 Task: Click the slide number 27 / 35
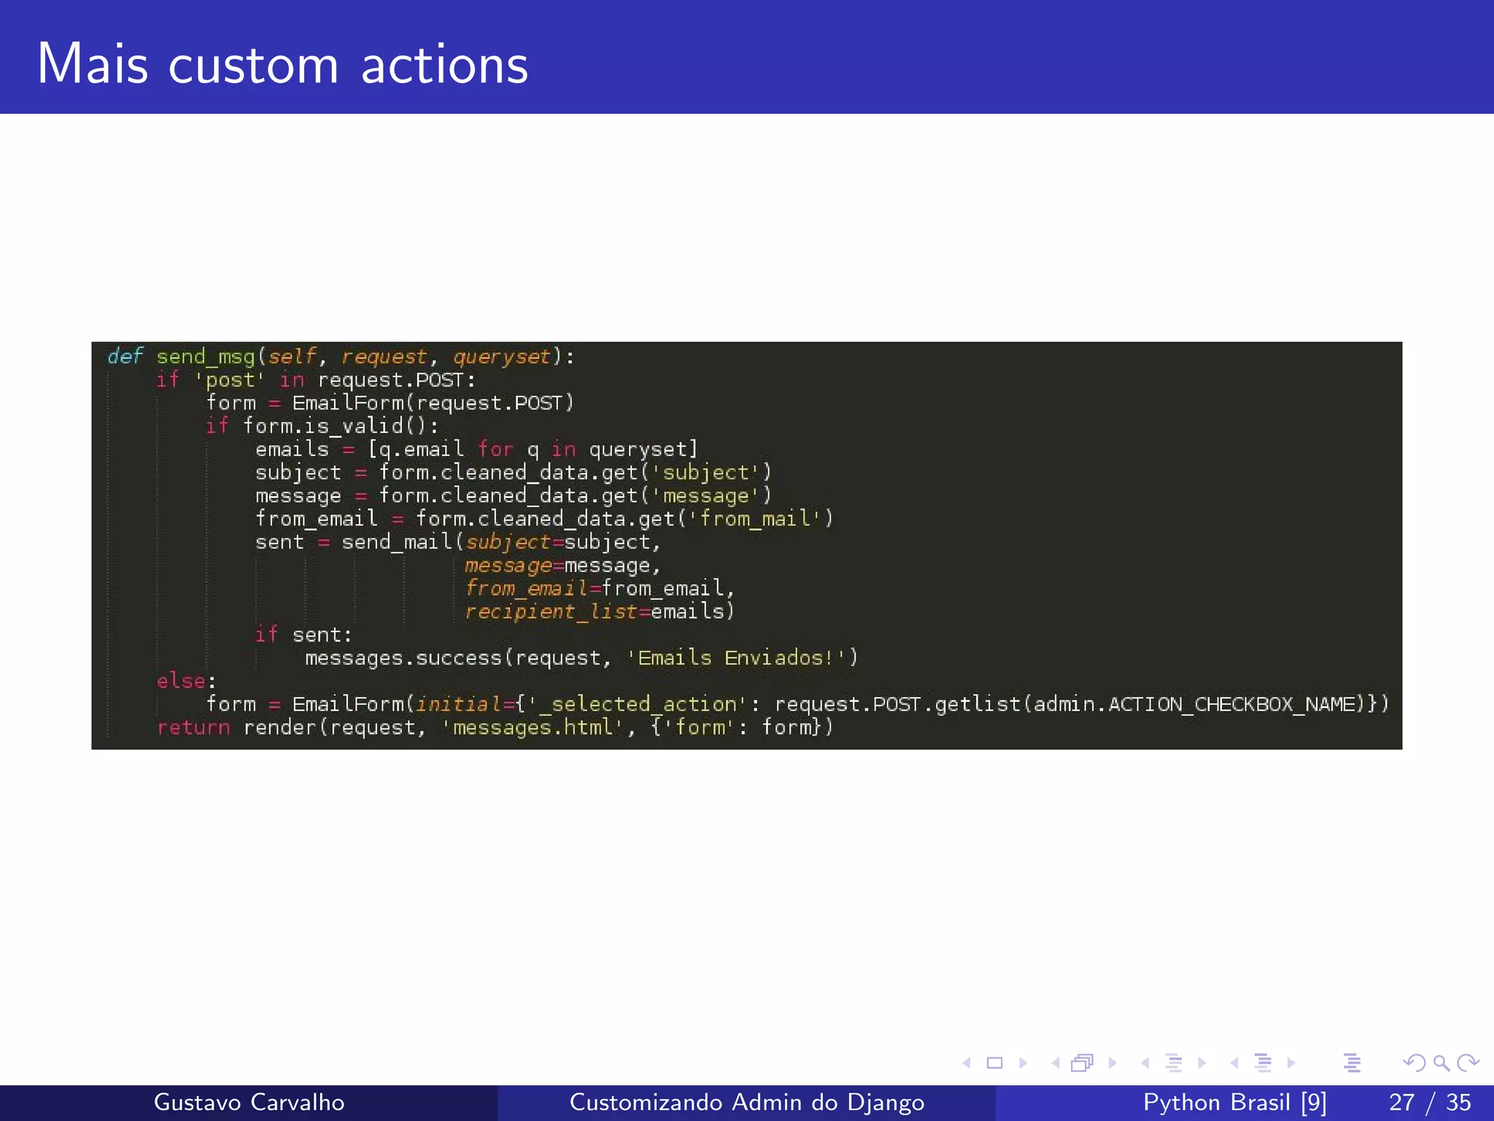coord(1430,1102)
